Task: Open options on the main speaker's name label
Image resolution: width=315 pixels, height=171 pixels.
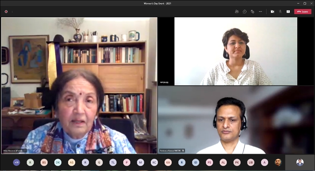Action: (x=24, y=151)
